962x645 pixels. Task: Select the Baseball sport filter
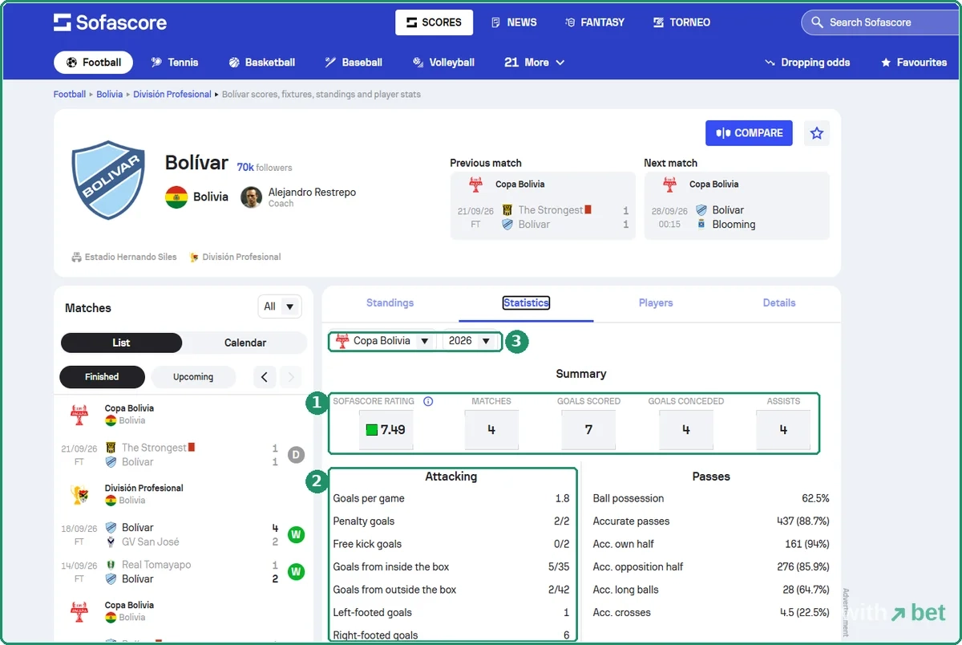coord(354,63)
